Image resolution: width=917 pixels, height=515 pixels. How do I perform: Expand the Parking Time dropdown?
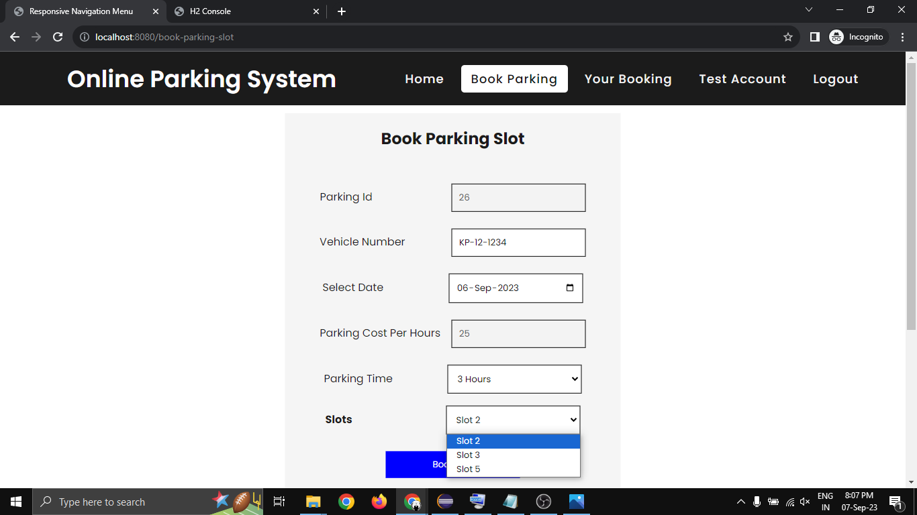tap(514, 379)
